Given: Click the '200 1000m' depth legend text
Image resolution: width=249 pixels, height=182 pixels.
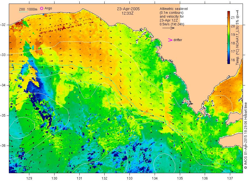Looking at the screenshot, I should (x=28, y=9).
